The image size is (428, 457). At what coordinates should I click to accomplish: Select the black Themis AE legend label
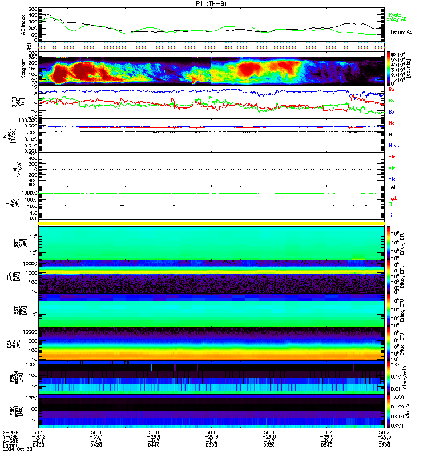[x=401, y=32]
